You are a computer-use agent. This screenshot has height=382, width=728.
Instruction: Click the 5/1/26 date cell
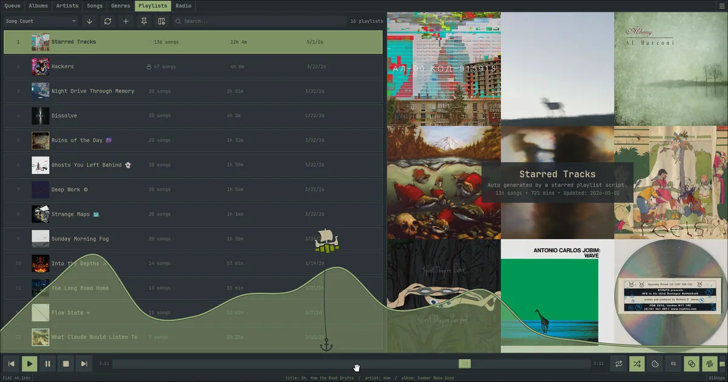pyautogui.click(x=314, y=42)
